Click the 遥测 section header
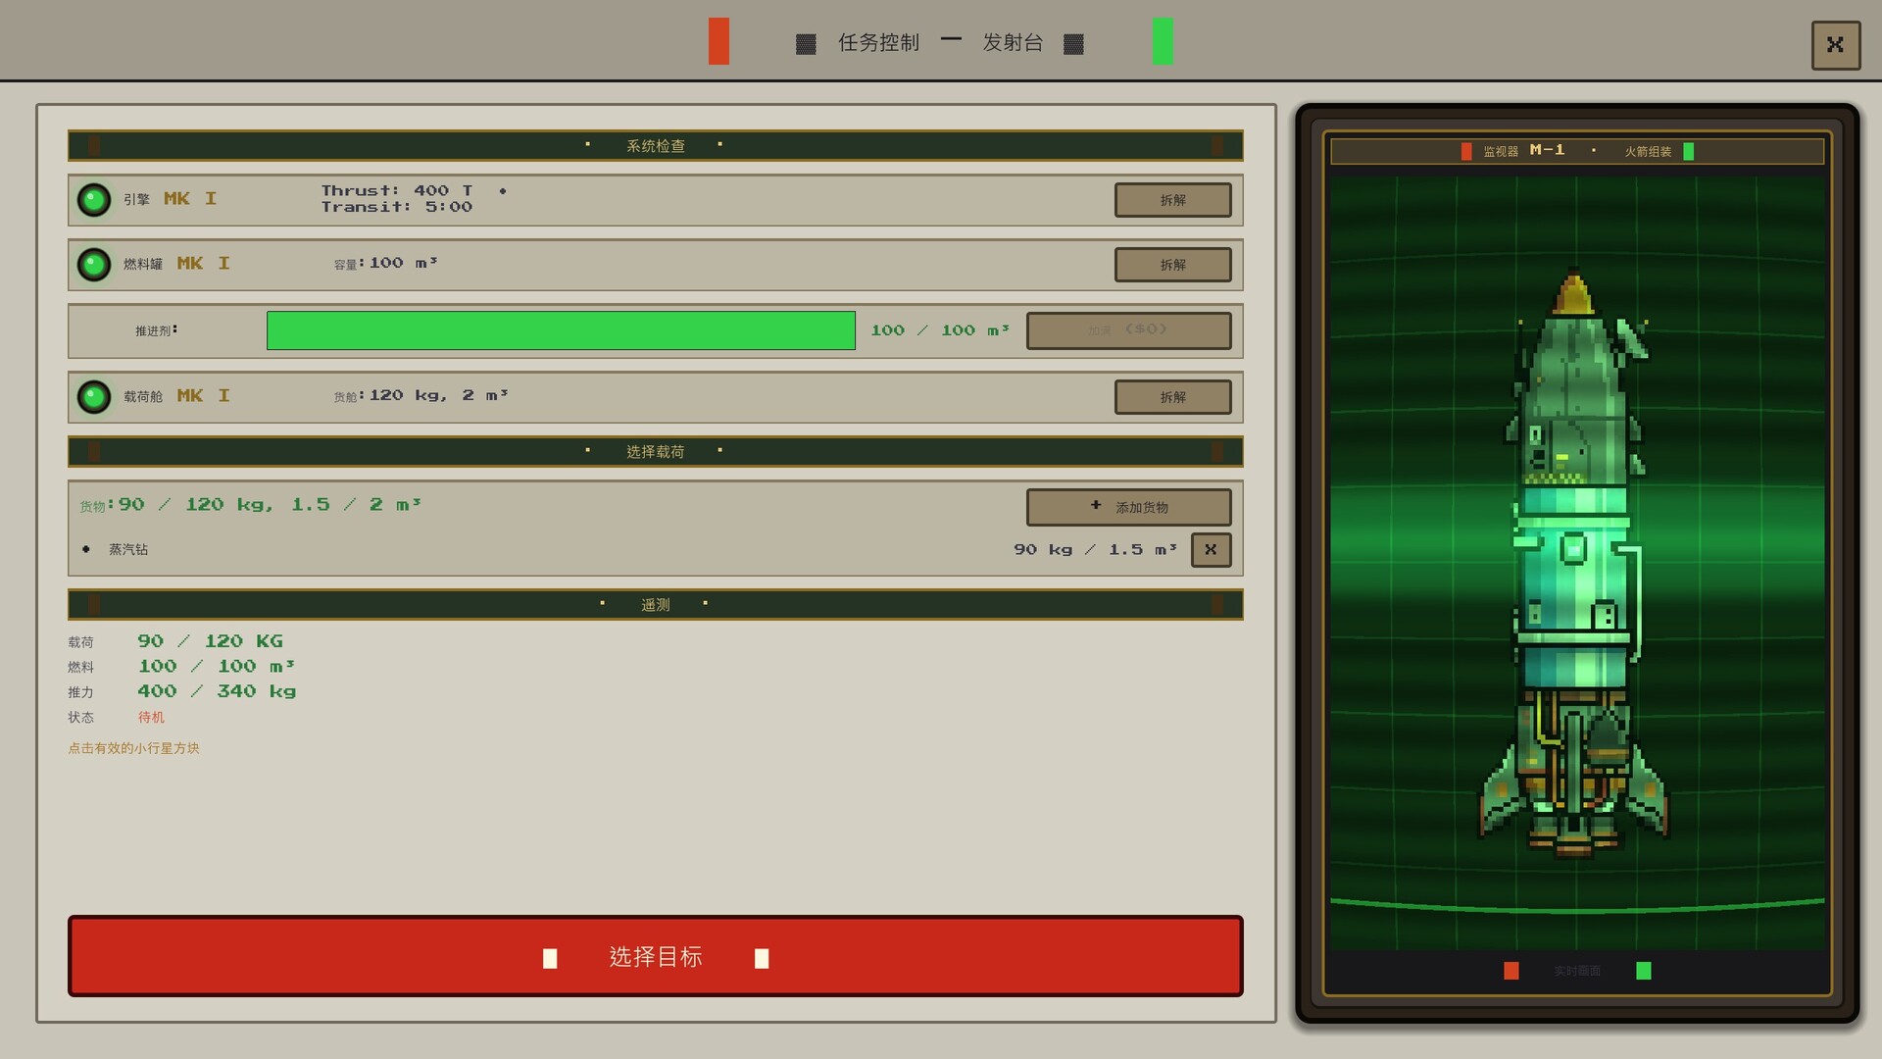 click(x=655, y=605)
